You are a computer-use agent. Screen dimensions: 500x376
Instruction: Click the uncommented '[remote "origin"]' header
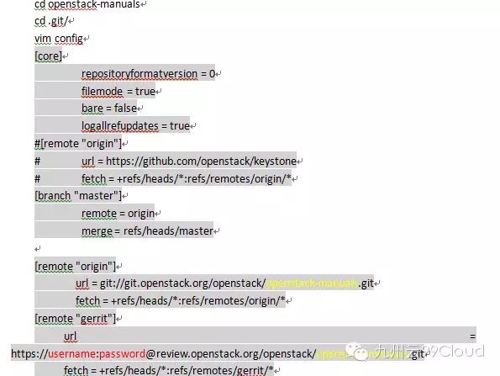point(76,266)
